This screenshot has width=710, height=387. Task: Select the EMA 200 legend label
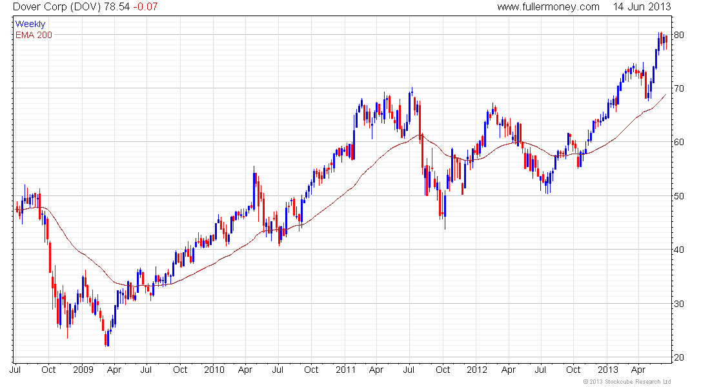(x=34, y=35)
